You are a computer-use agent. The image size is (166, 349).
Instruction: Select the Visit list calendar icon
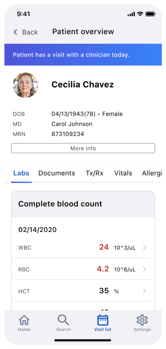pyautogui.click(x=103, y=320)
